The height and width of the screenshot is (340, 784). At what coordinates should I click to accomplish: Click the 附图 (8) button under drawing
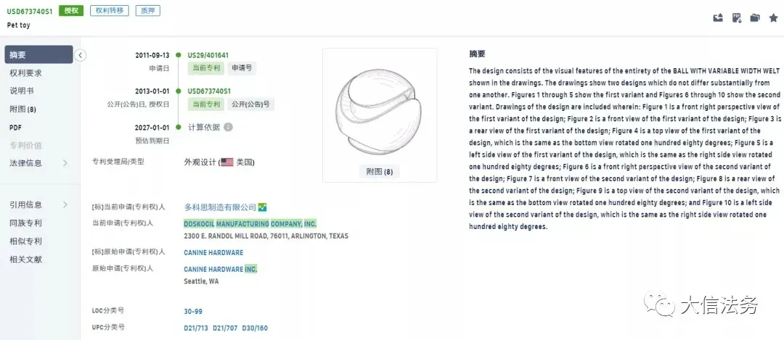[x=380, y=172]
